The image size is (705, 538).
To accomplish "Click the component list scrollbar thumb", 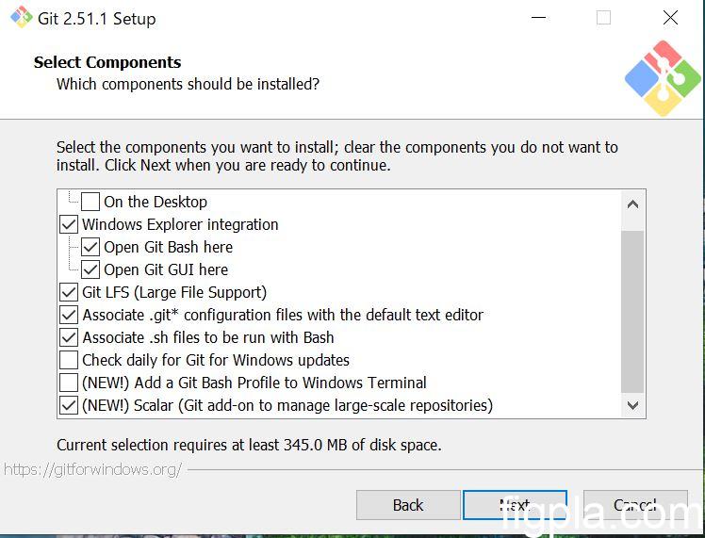I will coord(632,311).
